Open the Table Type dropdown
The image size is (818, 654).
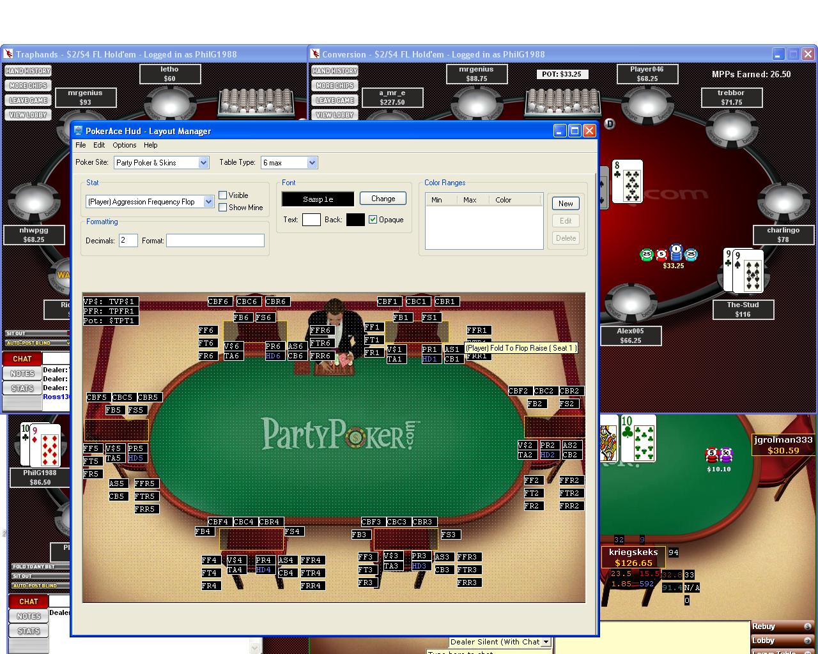[x=312, y=163]
